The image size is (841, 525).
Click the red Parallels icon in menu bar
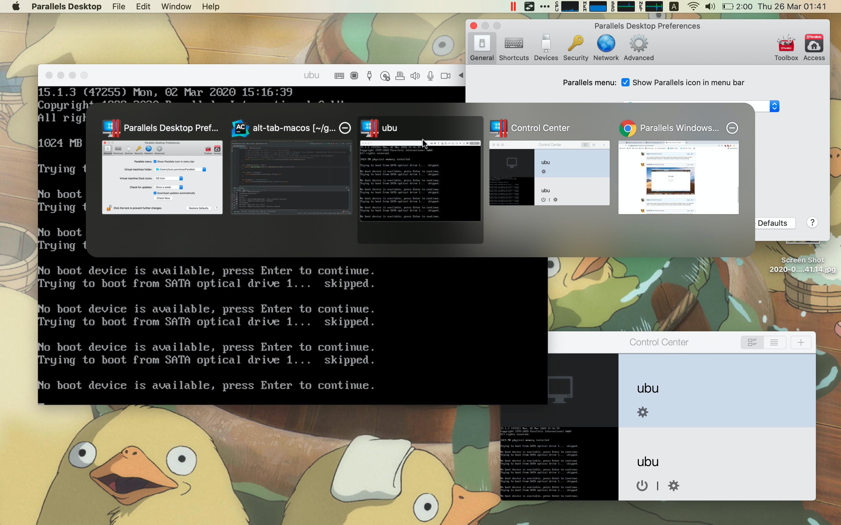pyautogui.click(x=513, y=6)
